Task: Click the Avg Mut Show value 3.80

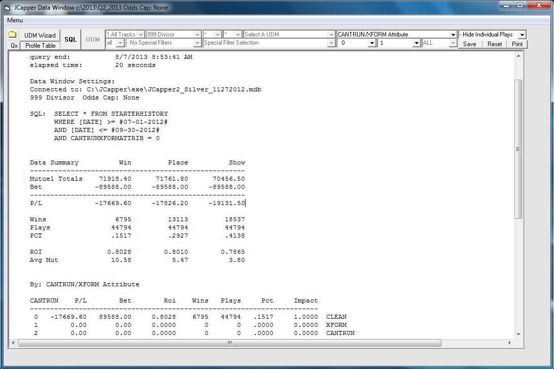Action: point(237,260)
